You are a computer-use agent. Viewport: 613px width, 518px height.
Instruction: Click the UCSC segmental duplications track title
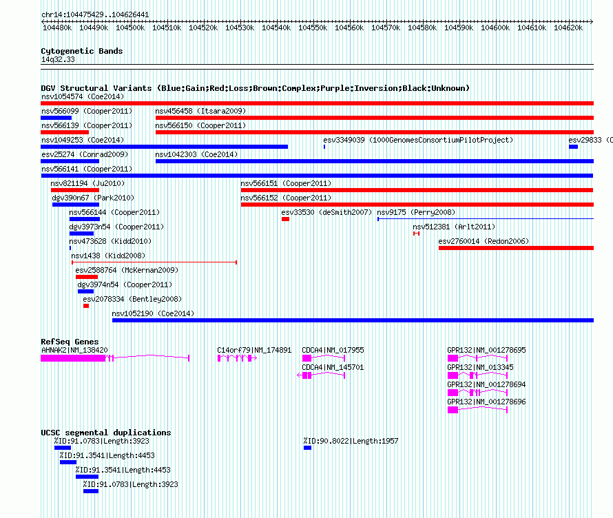(x=106, y=433)
